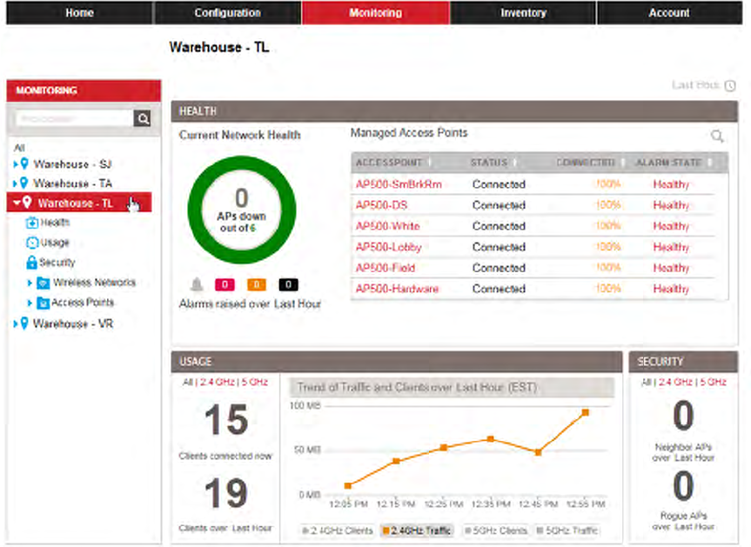Select 2.4 GHz filter in Security panel
This screenshot has width=751, height=547.
point(676,382)
